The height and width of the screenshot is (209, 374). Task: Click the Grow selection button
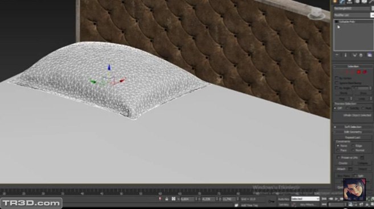pyautogui.click(x=363, y=93)
